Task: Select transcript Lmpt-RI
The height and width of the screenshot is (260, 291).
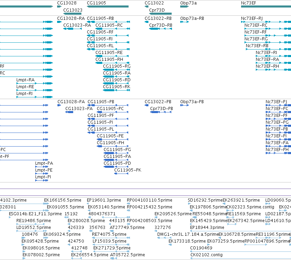Action: [25, 94]
